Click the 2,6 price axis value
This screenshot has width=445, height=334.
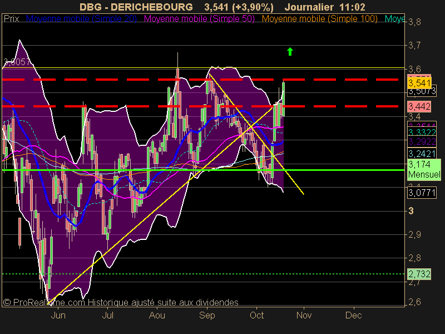414,302
